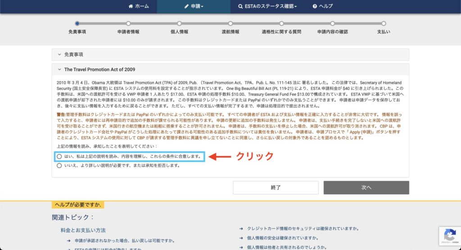Click the 申請者情報 progress step circle
461x250 pixels.
point(128,23)
